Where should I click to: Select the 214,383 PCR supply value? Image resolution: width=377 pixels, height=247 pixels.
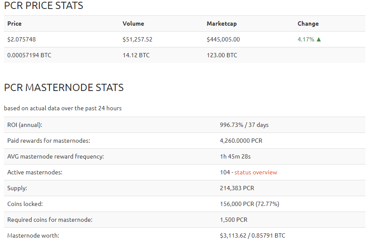(237, 188)
